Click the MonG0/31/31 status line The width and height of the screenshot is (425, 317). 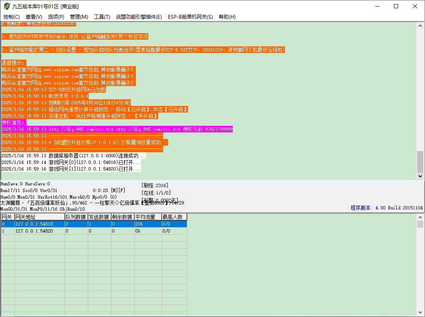(42, 209)
